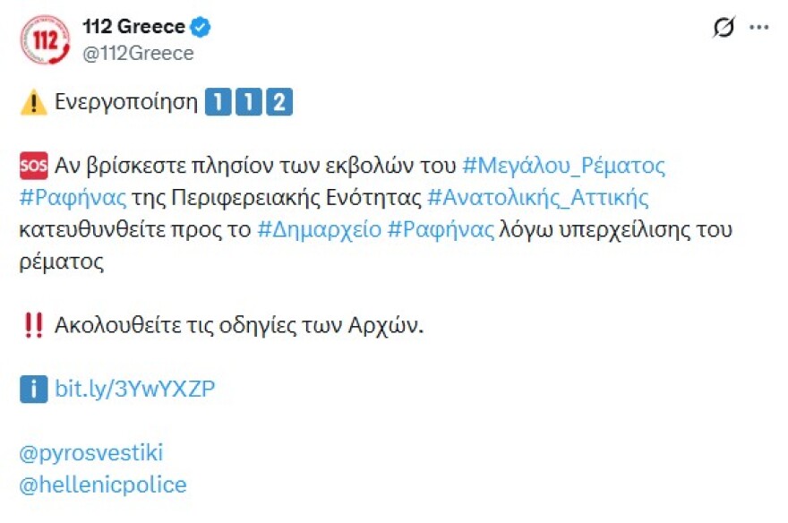The image size is (788, 523).
Task: Click the blue keycap 2 emoji
Action: point(279,102)
